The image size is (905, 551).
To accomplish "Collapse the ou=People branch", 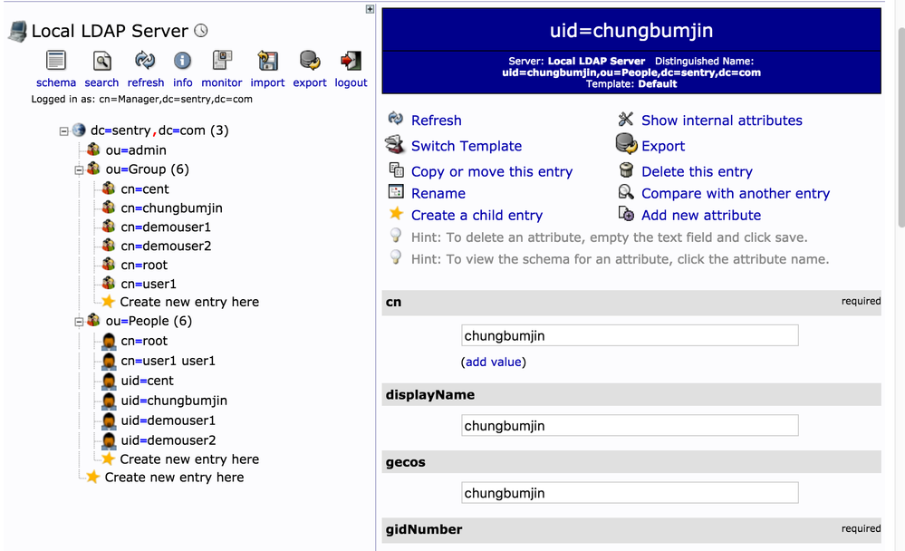I will (79, 322).
